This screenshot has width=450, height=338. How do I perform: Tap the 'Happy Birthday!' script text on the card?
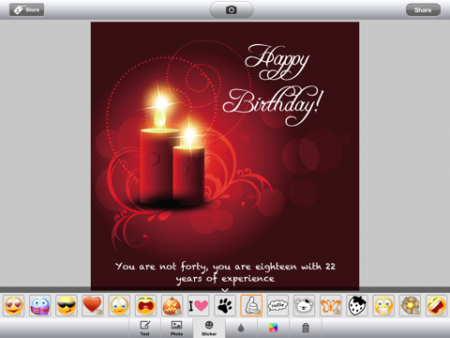pos(273,85)
